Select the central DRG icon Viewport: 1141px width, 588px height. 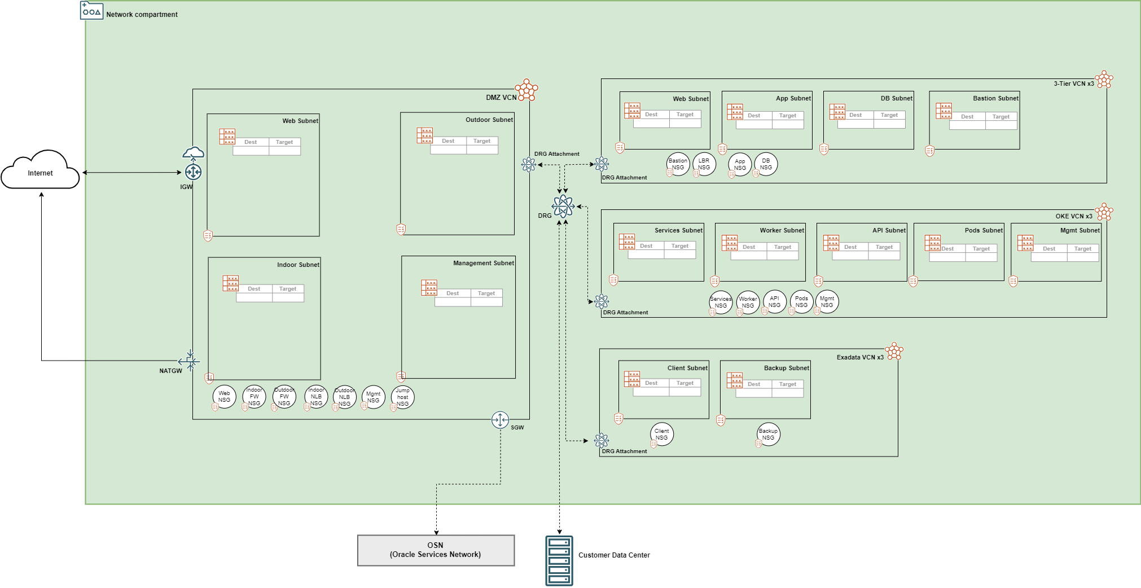[563, 207]
